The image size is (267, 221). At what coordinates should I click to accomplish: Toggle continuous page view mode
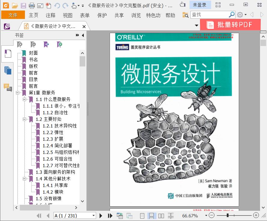coord(151,216)
